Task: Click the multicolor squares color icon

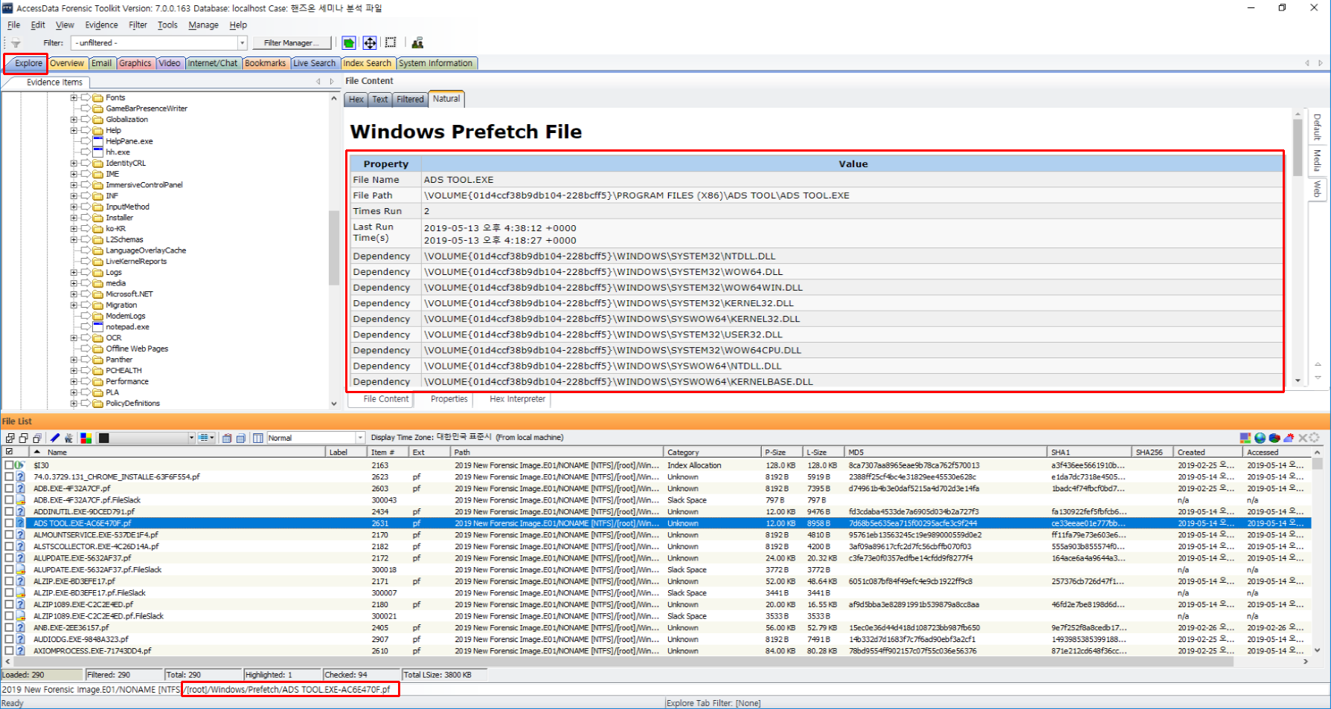Action: coord(86,438)
